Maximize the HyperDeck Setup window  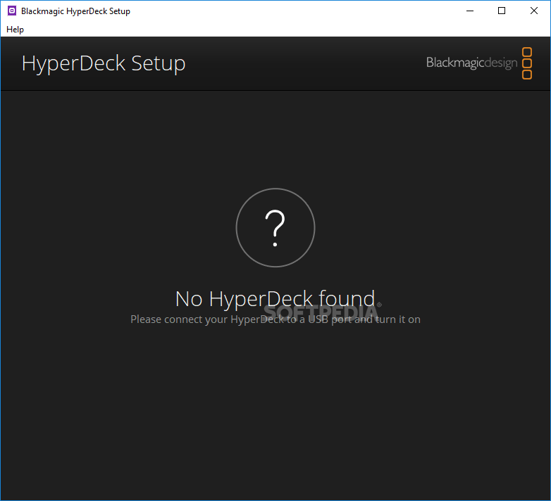[502, 11]
